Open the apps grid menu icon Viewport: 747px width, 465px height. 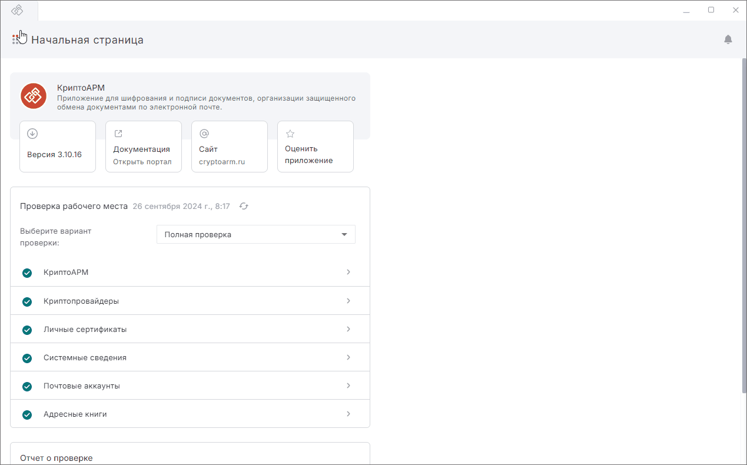click(15, 39)
